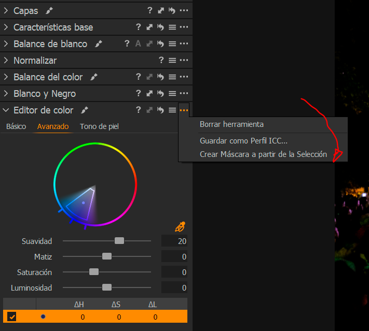Reset the Capas tool
This screenshot has height=331, width=369.
pos(172,10)
